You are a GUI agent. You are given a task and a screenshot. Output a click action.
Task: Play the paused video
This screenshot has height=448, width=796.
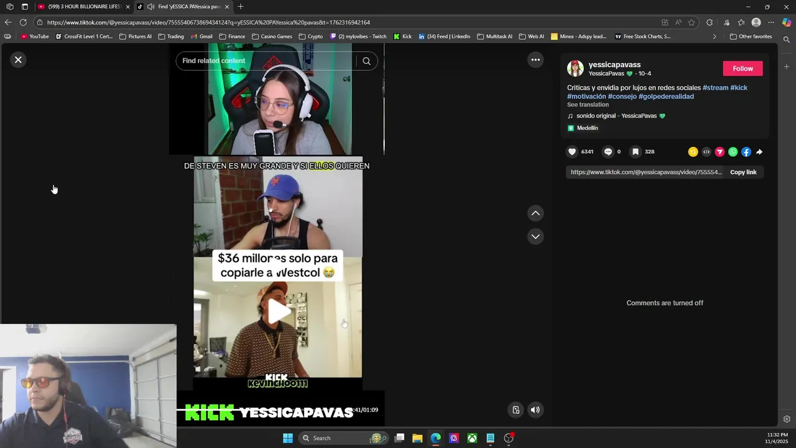[x=279, y=312]
